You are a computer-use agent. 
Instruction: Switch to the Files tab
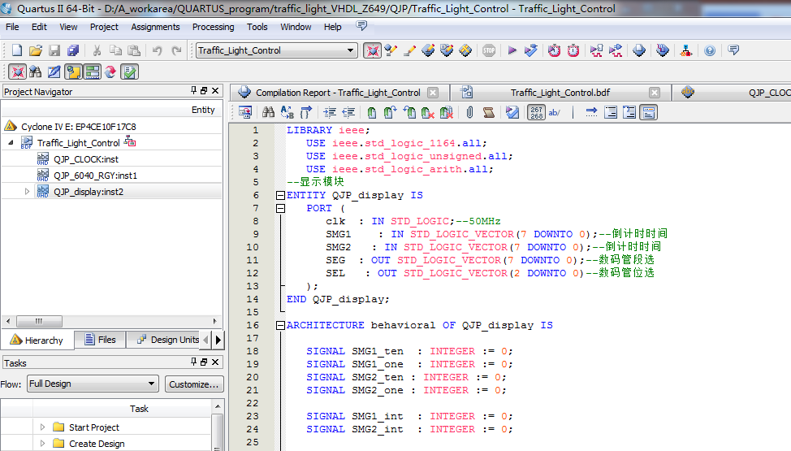100,340
